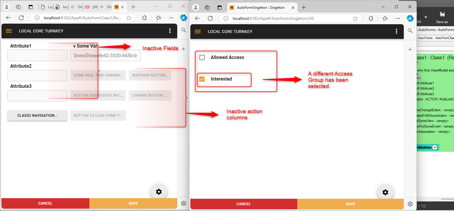Image resolution: width=454 pixels, height=211 pixels.
Task: Favorite the AutoFormClass1 page with the star icon
Action: [129, 18]
